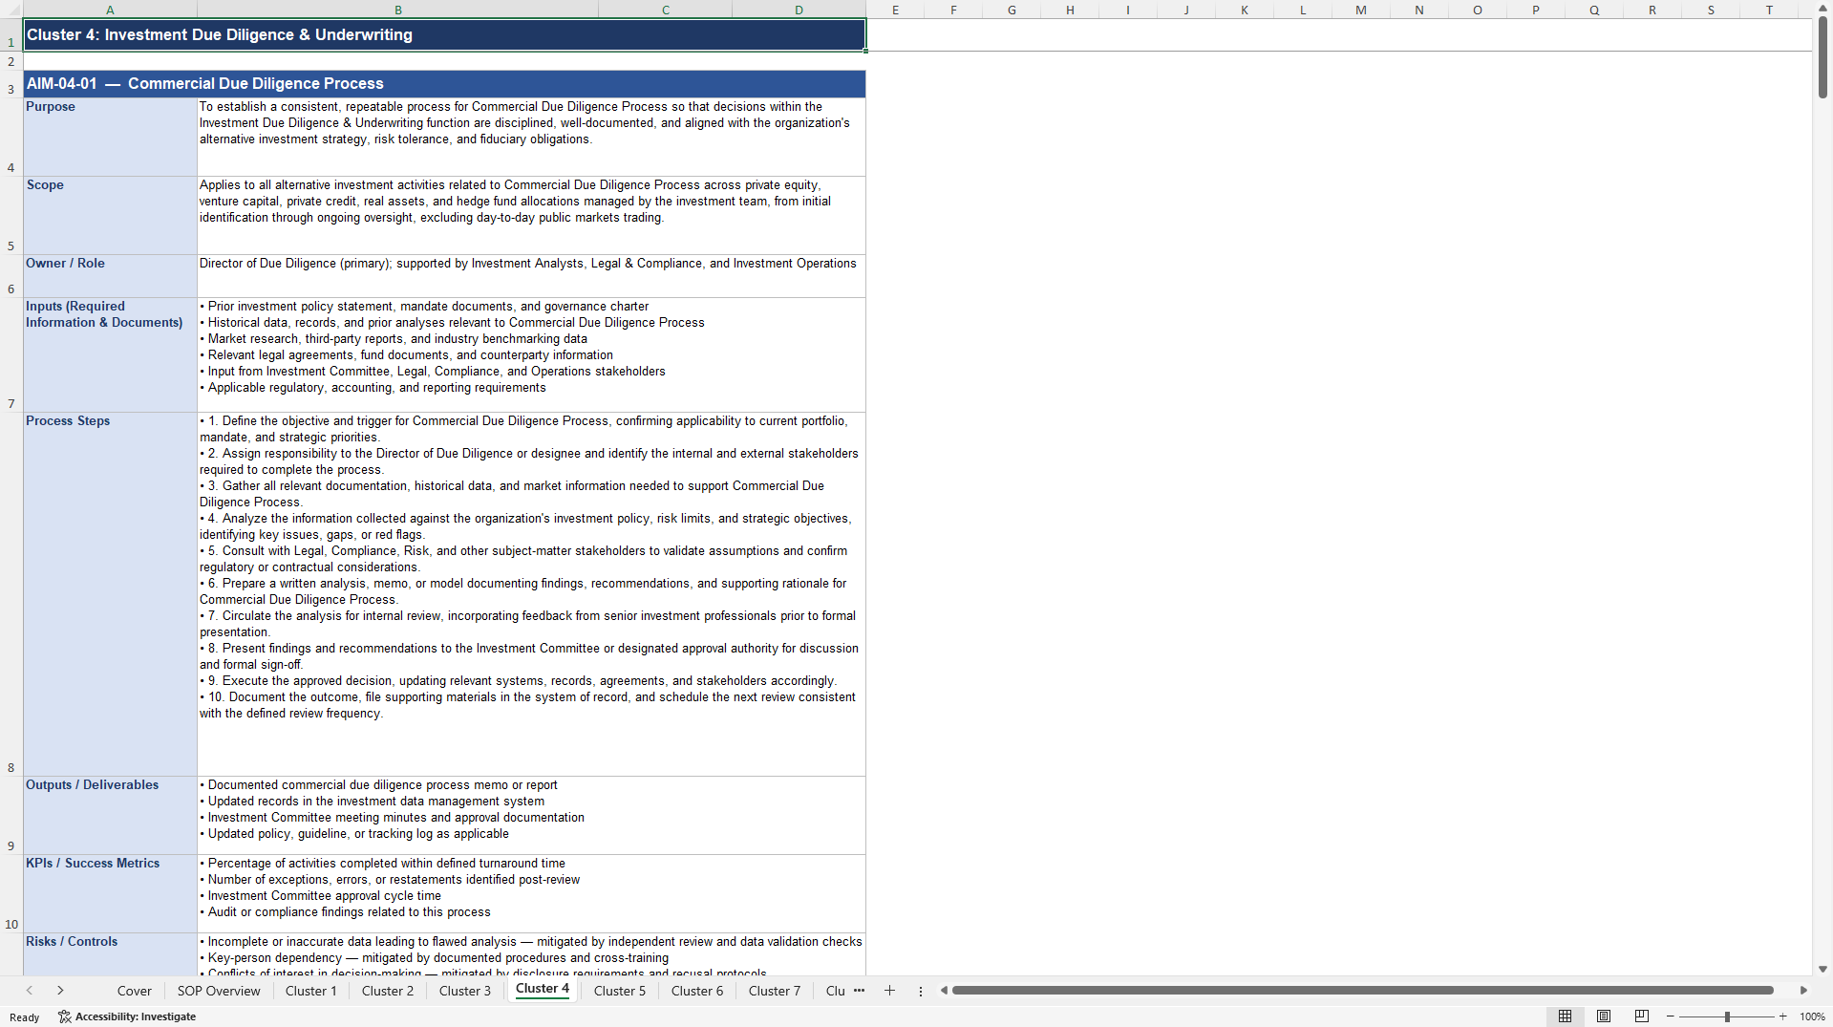Switch to Cluster 5 sheet
The image size is (1833, 1027).
(620, 991)
